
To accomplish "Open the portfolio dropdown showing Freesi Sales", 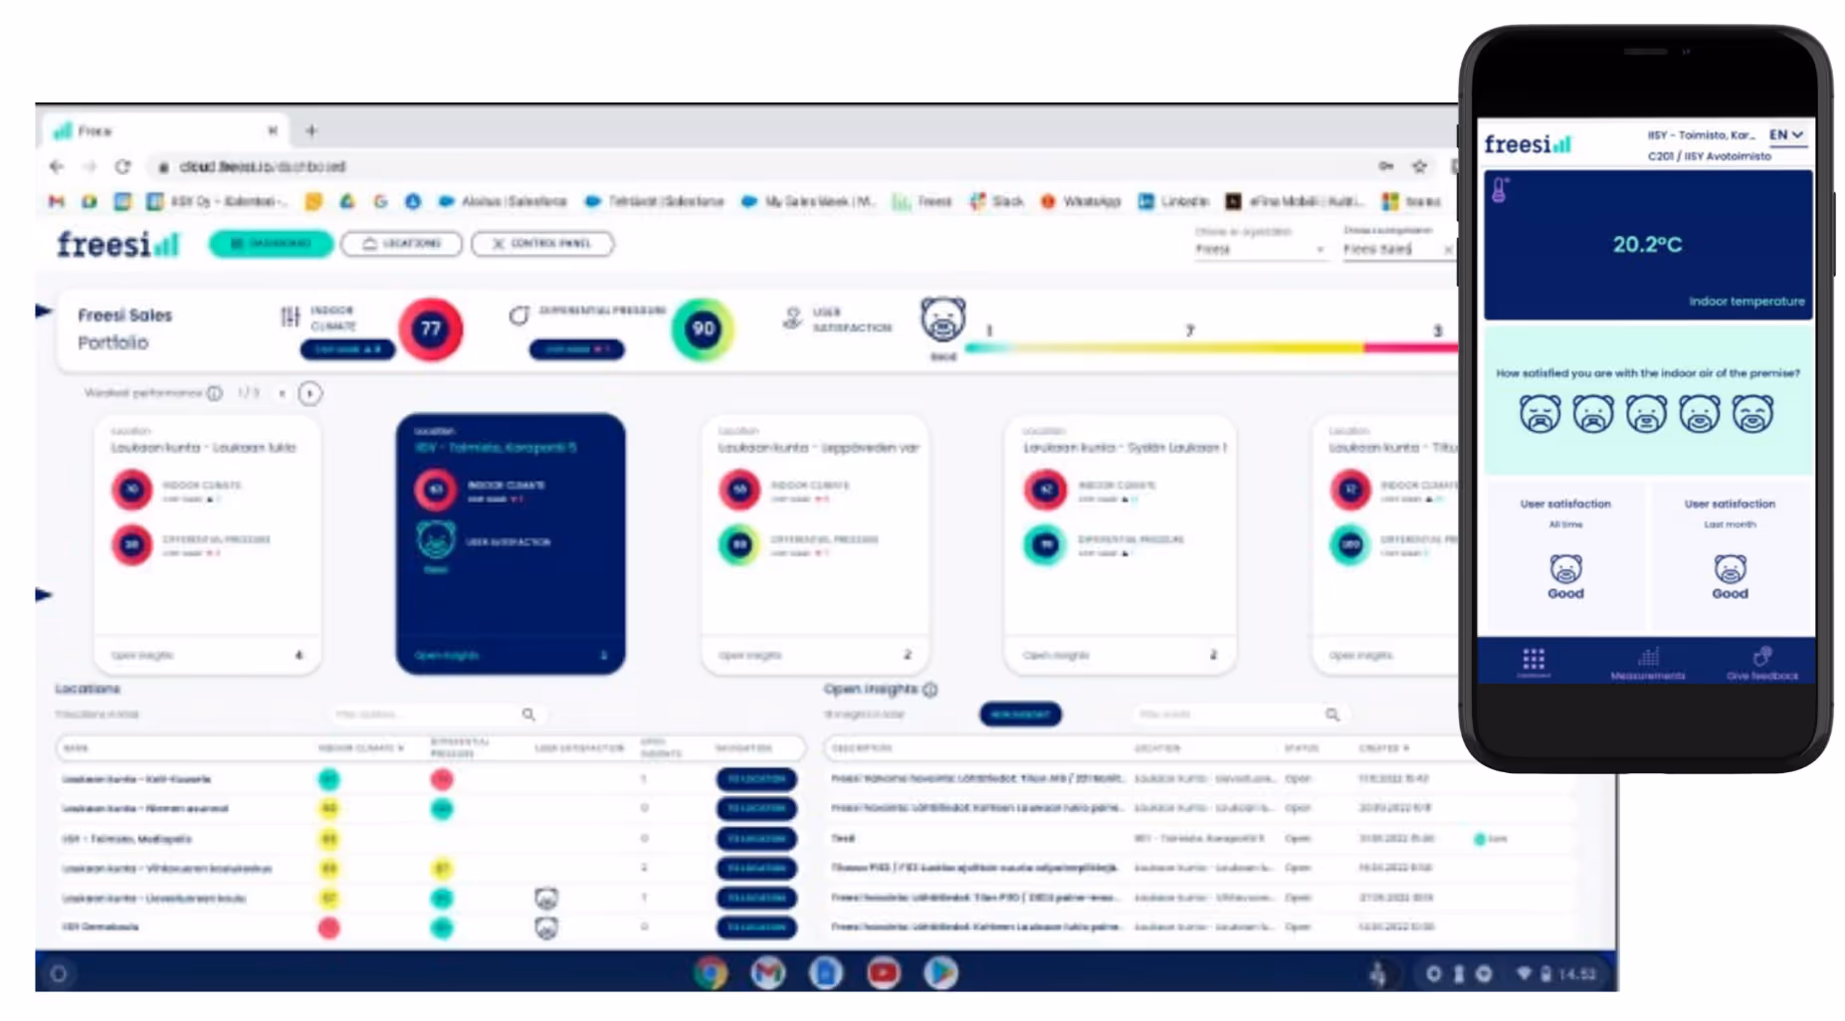I will 1397,249.
